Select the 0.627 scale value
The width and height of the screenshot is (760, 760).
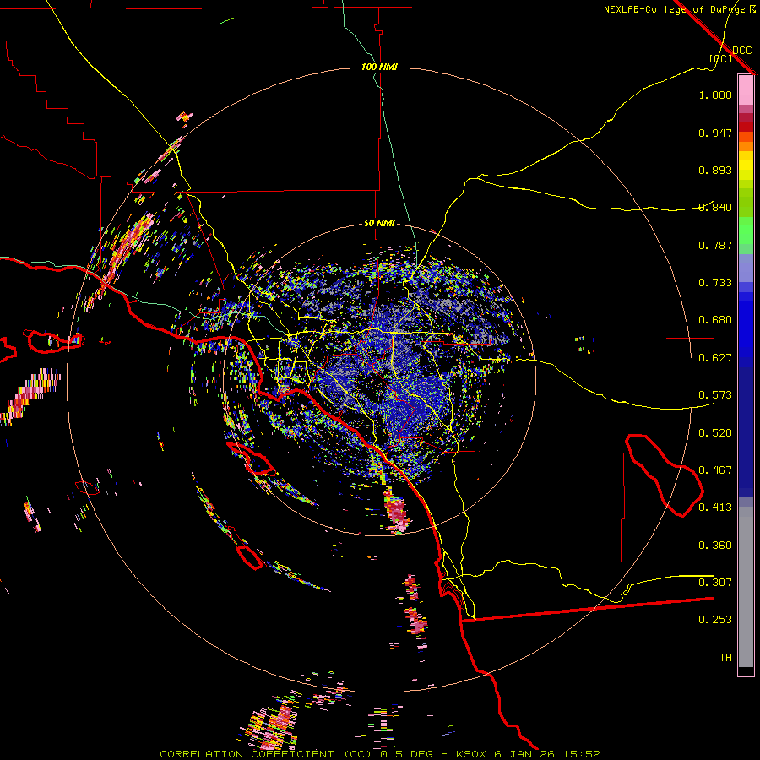click(x=715, y=358)
